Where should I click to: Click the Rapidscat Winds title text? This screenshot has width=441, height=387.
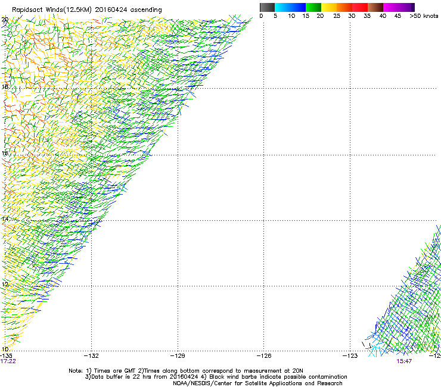tap(86, 10)
